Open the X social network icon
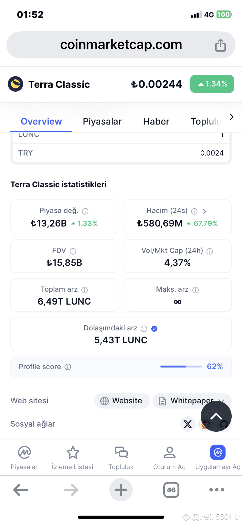Image resolution: width=242 pixels, height=524 pixels. (x=187, y=424)
